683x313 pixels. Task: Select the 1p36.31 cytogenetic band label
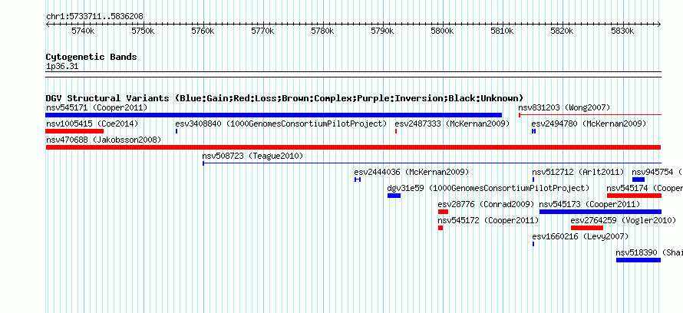coord(62,67)
